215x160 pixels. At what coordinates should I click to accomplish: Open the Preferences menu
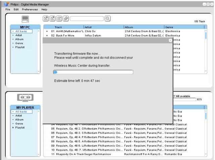pos(30,9)
